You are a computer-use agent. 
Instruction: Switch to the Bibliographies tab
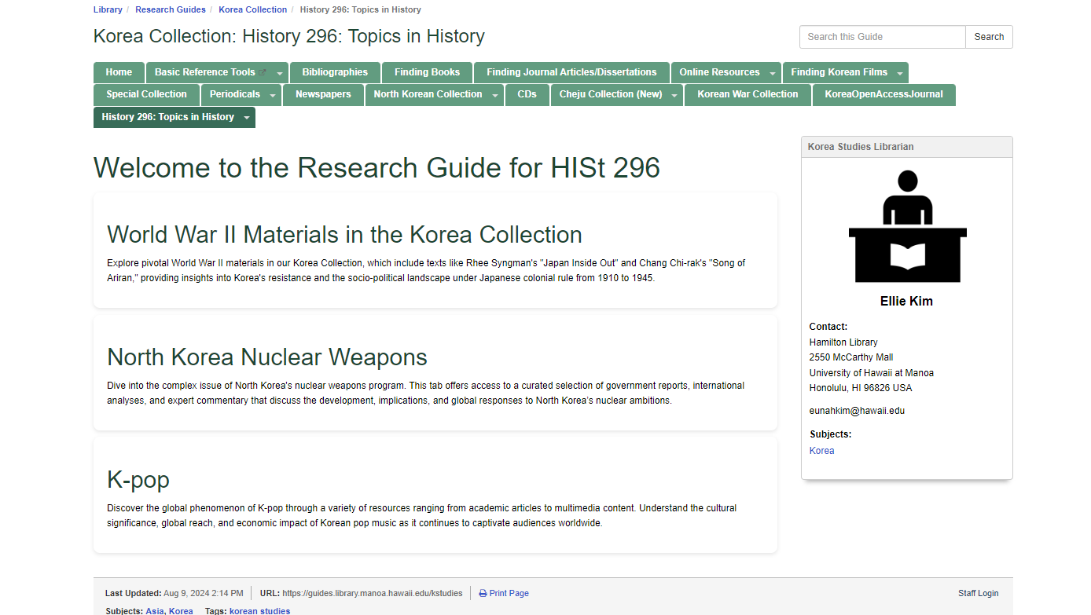[x=335, y=72]
